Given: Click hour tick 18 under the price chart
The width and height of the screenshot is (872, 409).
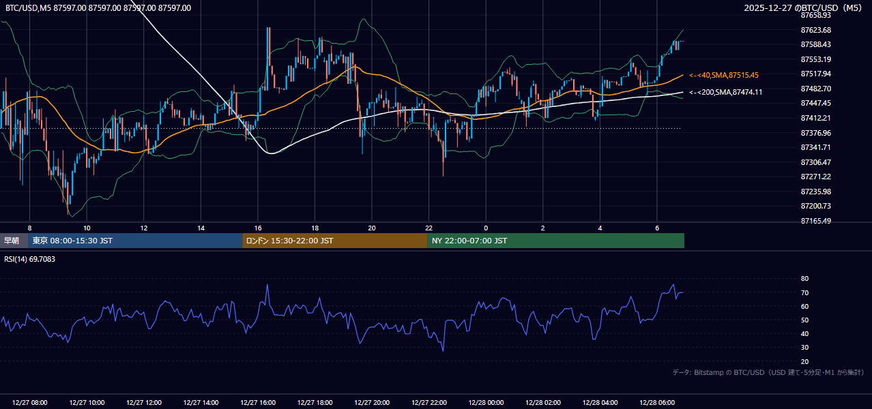Looking at the screenshot, I should click(x=315, y=228).
